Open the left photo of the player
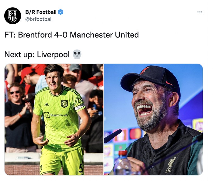 coord(54,119)
